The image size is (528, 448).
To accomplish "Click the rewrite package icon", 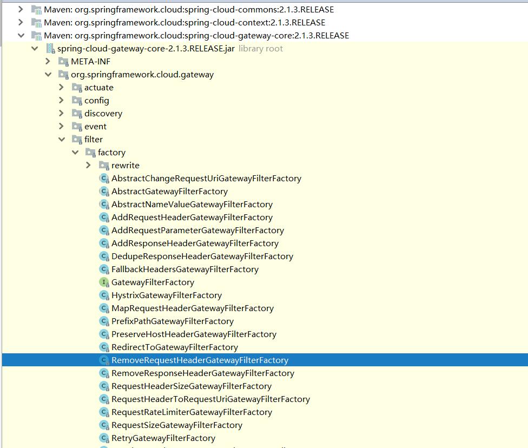I will 104,166.
